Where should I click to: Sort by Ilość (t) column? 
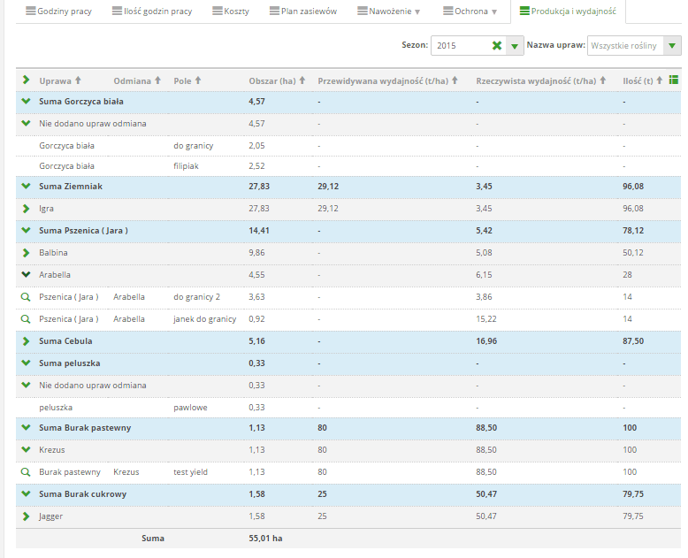642,80
